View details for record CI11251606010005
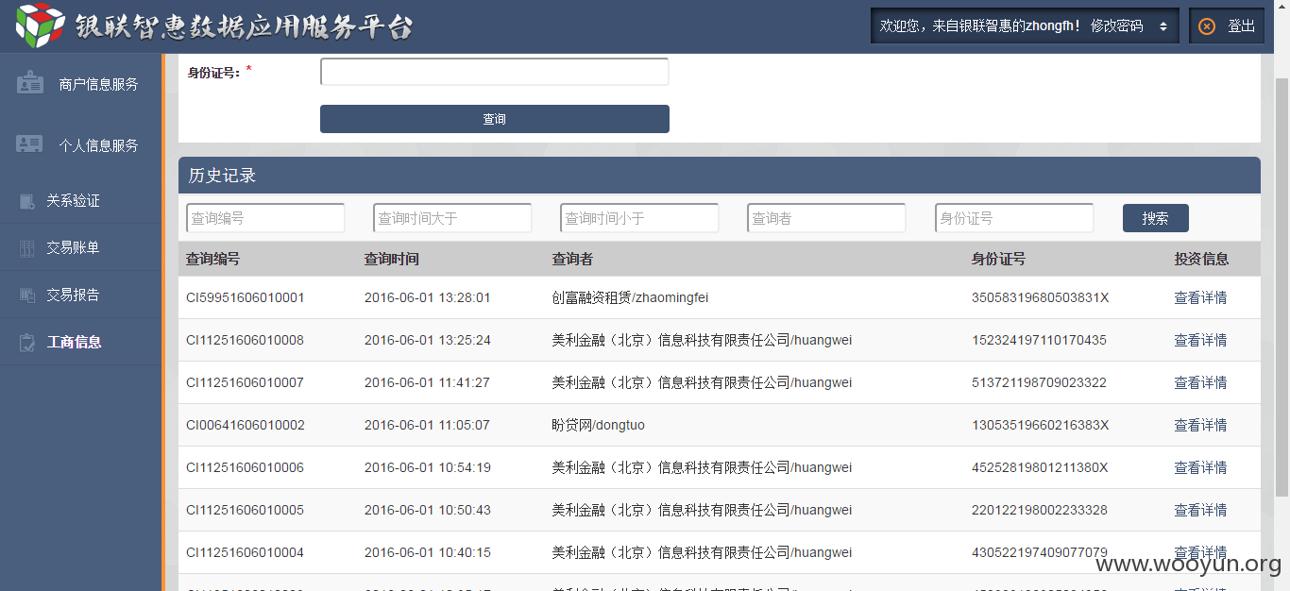Screen dimensions: 1290x591 [x=1200, y=510]
